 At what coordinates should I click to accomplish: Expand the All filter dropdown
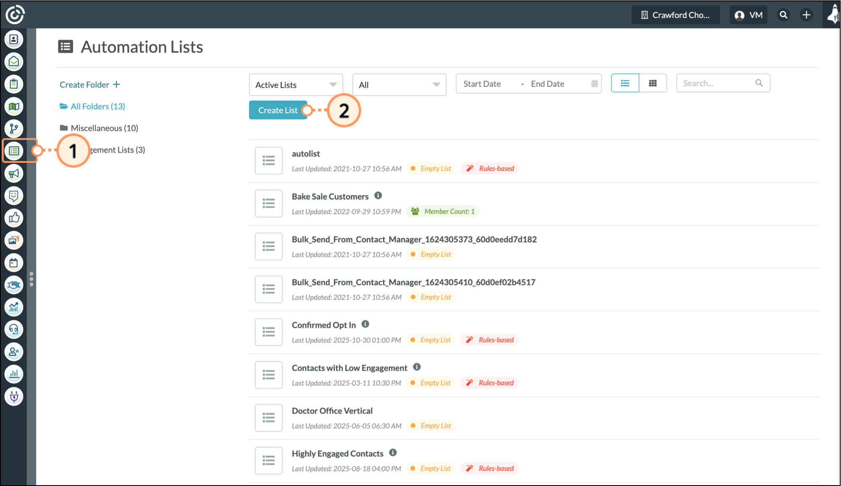click(399, 85)
